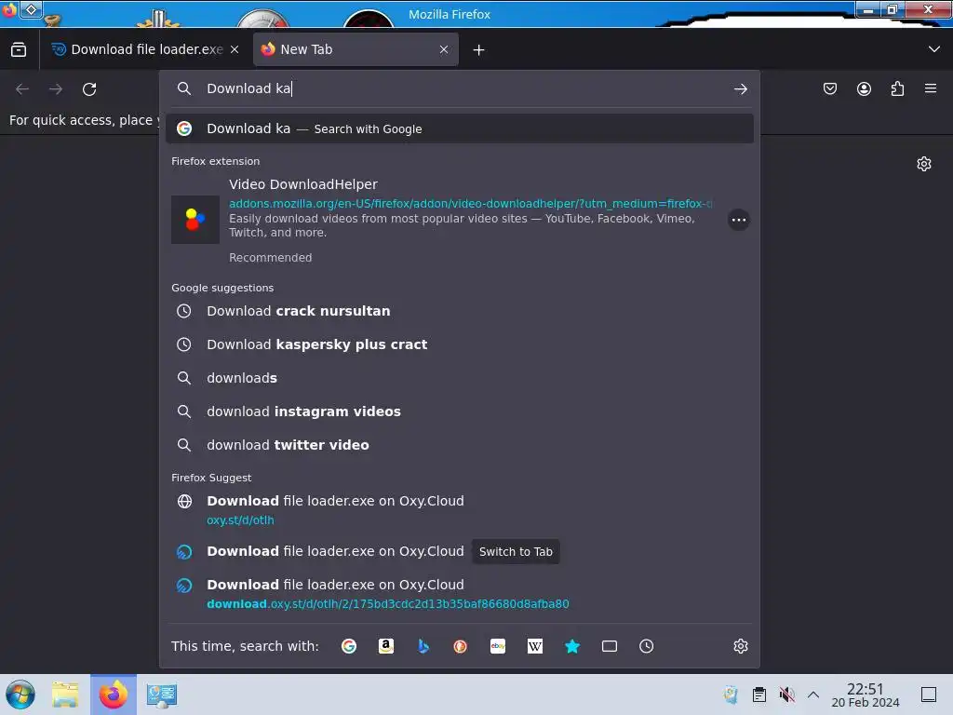The image size is (953, 715).
Task: Open File Explorer from taskbar
Action: click(x=65, y=695)
